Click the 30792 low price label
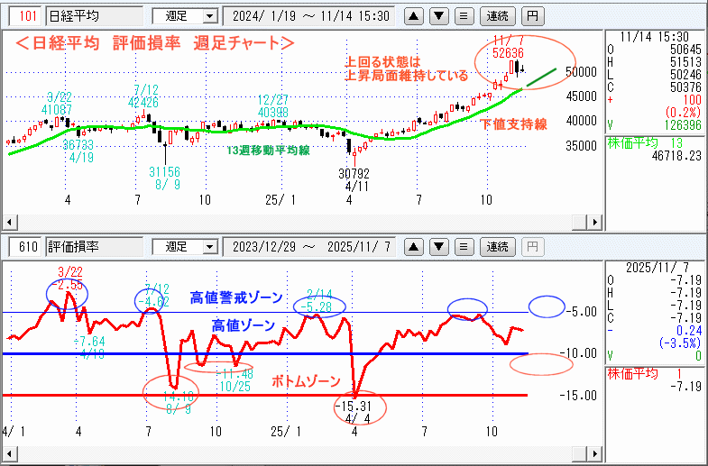This screenshot has width=708, height=466. 354,174
